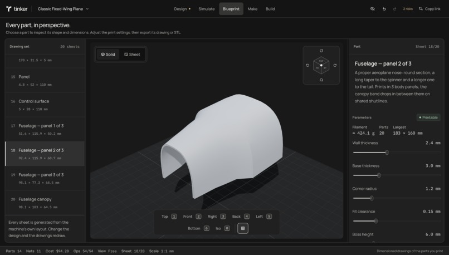Click the Base thickness 3.0 mm value

click(433, 166)
